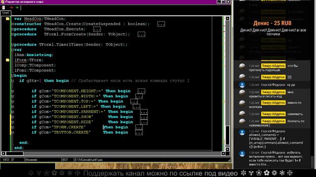316x177 pixels.
Task: Click the '1472: 37' cursor position in status bar
Action: (8, 160)
